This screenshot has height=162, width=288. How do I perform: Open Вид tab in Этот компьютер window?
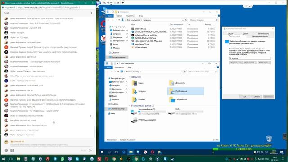(130, 67)
